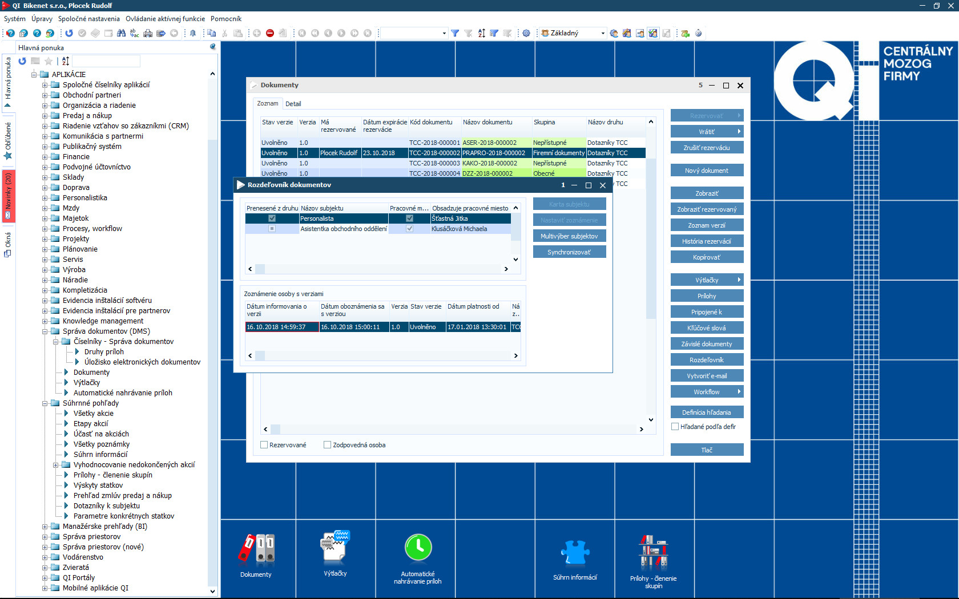The height and width of the screenshot is (599, 959).
Task: Enable the Zodpovedná osoba checkbox
Action: pos(328,445)
